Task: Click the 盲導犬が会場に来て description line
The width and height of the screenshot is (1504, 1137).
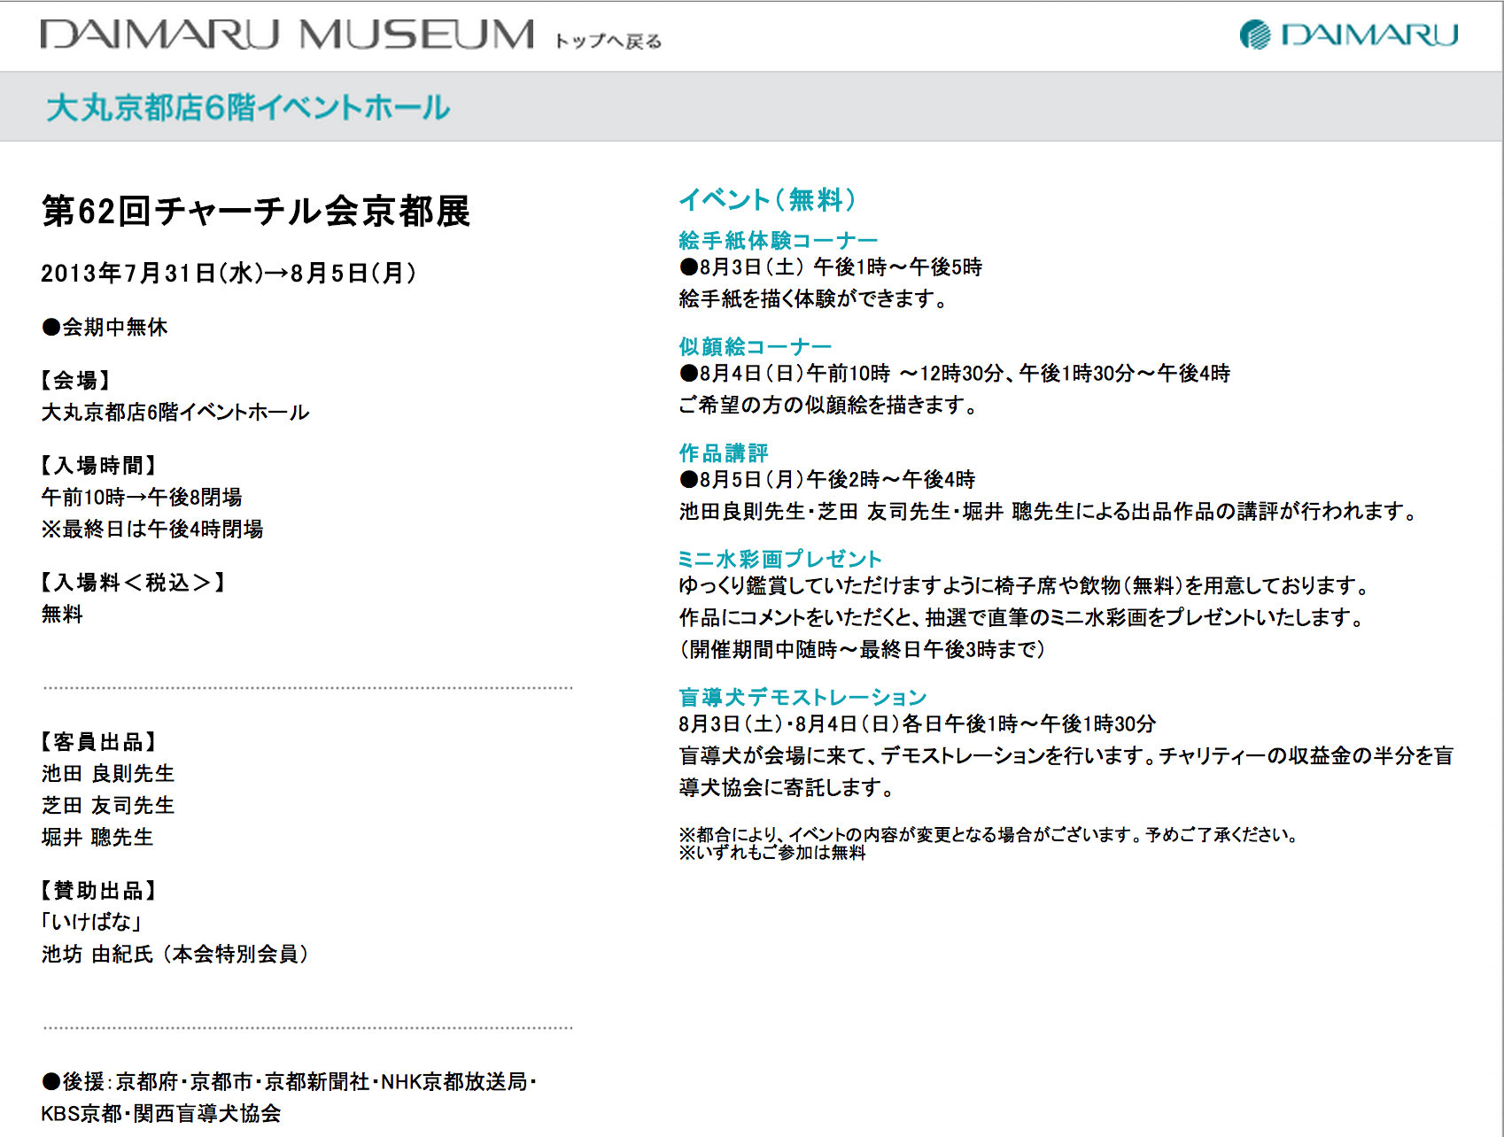Action: point(1066,755)
